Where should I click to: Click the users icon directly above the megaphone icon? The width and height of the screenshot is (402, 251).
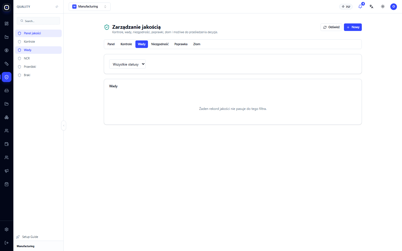[x=7, y=158]
